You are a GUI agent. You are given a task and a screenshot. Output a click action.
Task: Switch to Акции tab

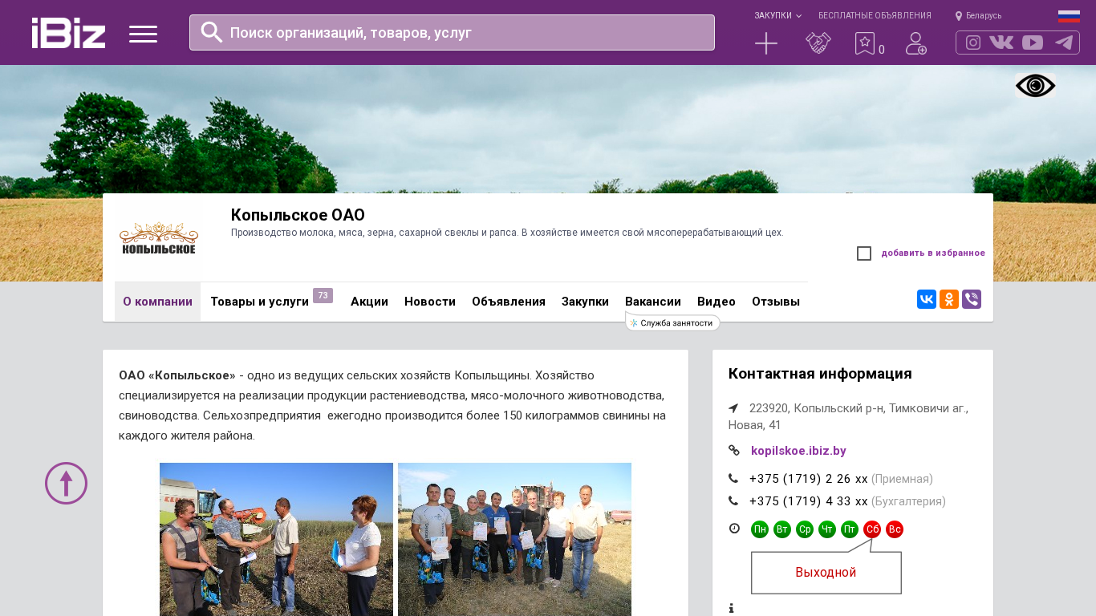coord(369,302)
